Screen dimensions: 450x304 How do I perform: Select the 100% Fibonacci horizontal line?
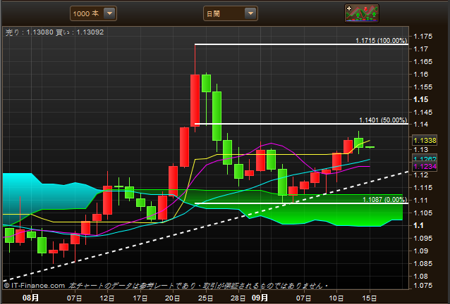(x=301, y=44)
